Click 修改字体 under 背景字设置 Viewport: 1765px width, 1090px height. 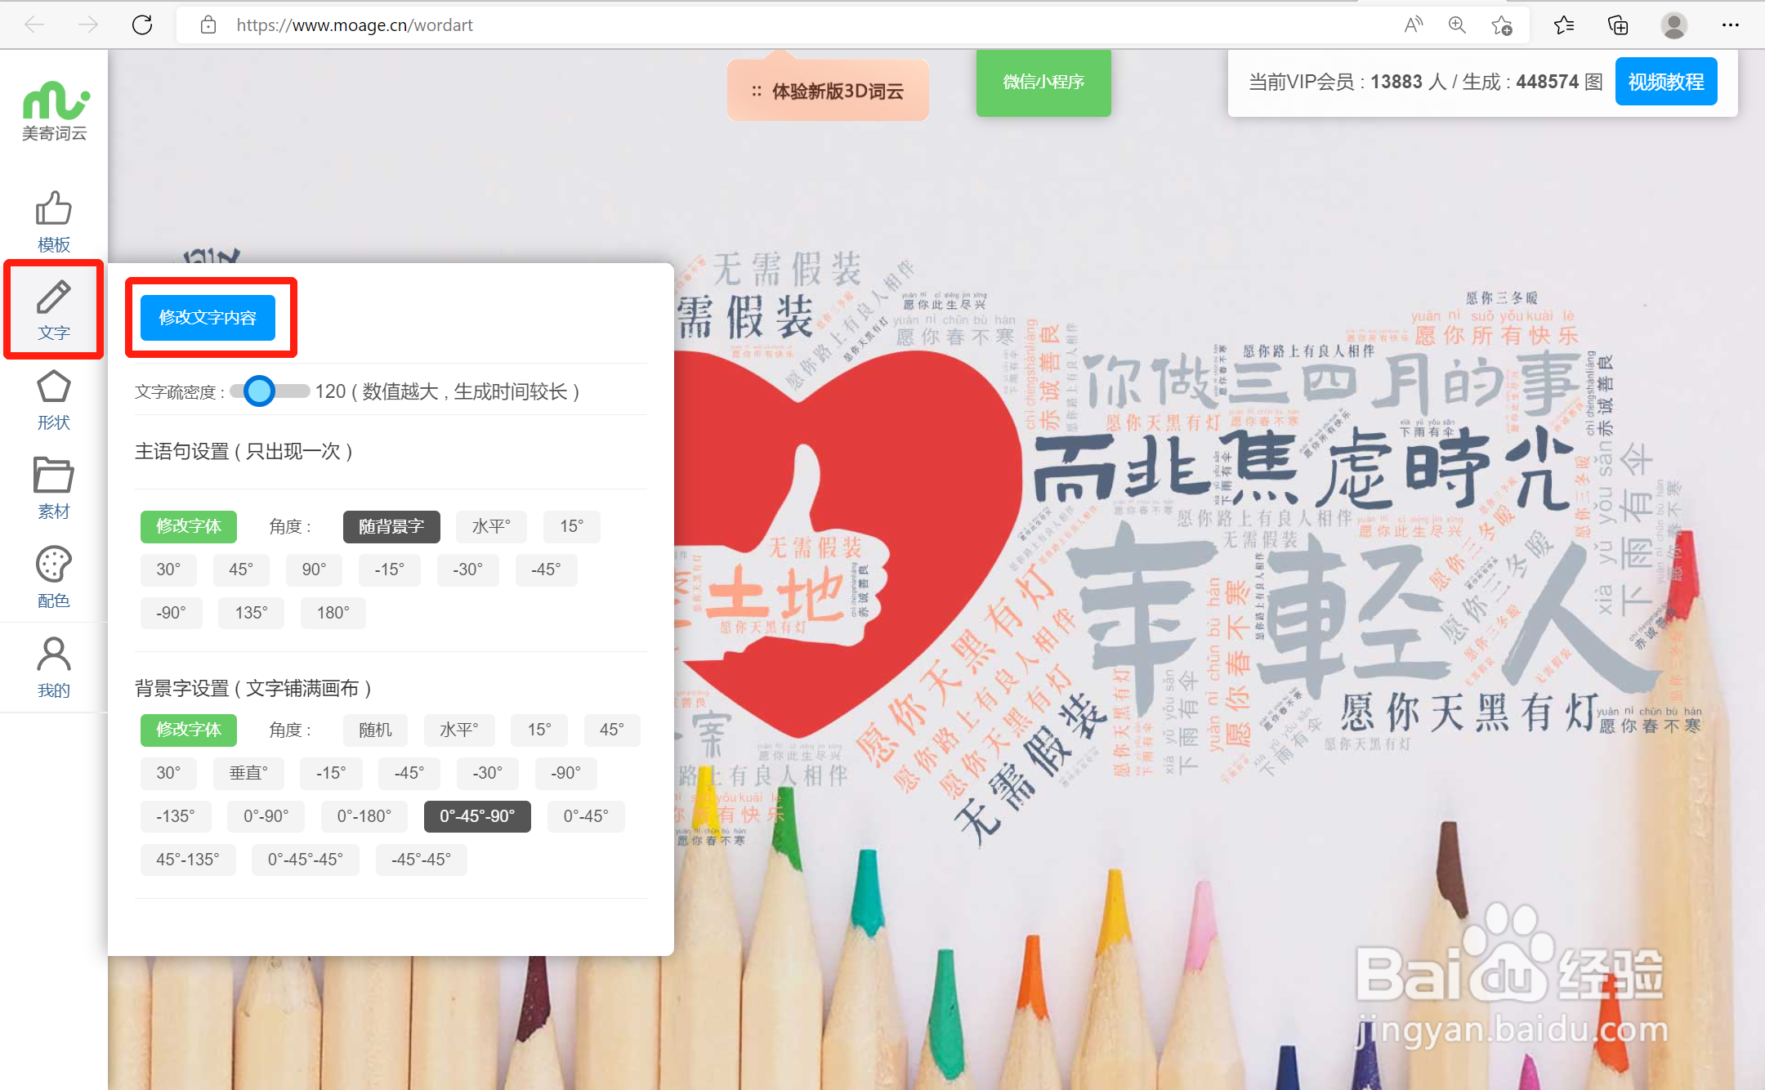189,730
